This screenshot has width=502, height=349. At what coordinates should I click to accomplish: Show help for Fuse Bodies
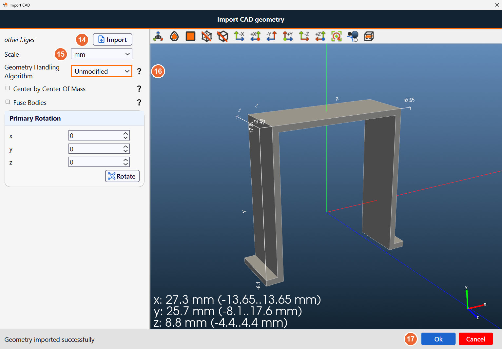point(139,102)
